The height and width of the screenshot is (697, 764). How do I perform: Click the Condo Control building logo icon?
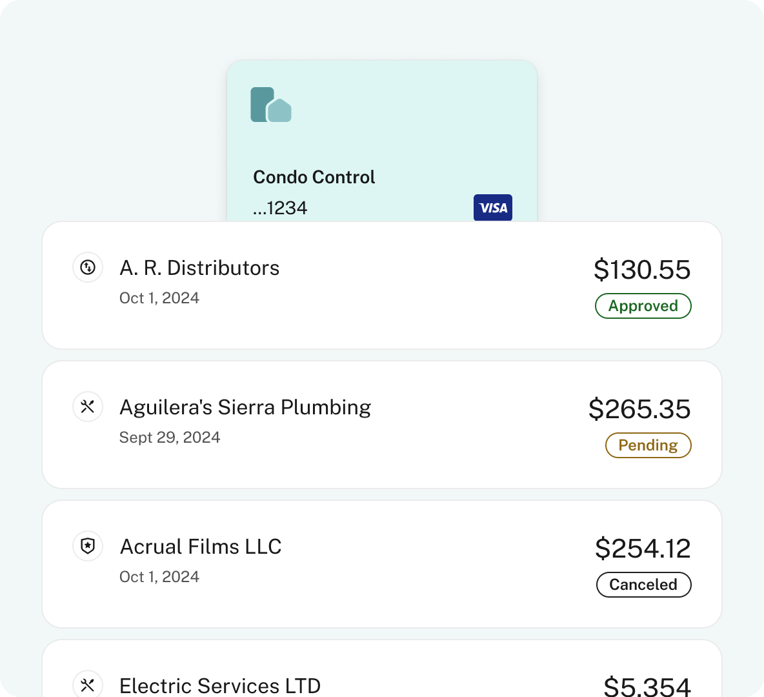coord(271,105)
